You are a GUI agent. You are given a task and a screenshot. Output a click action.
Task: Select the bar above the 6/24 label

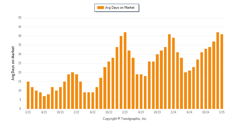click(190, 90)
